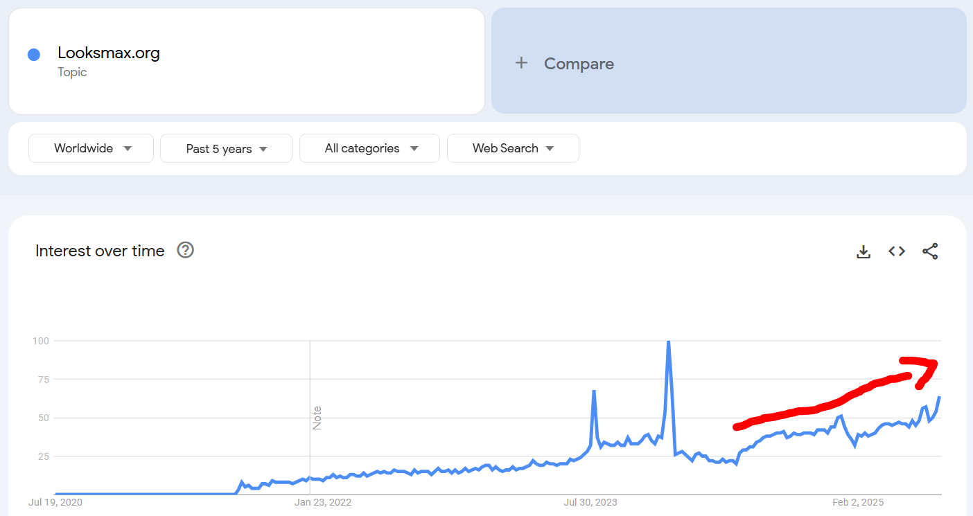Click the blue dot next to Looksmax.org
This screenshot has width=973, height=516.
33,55
